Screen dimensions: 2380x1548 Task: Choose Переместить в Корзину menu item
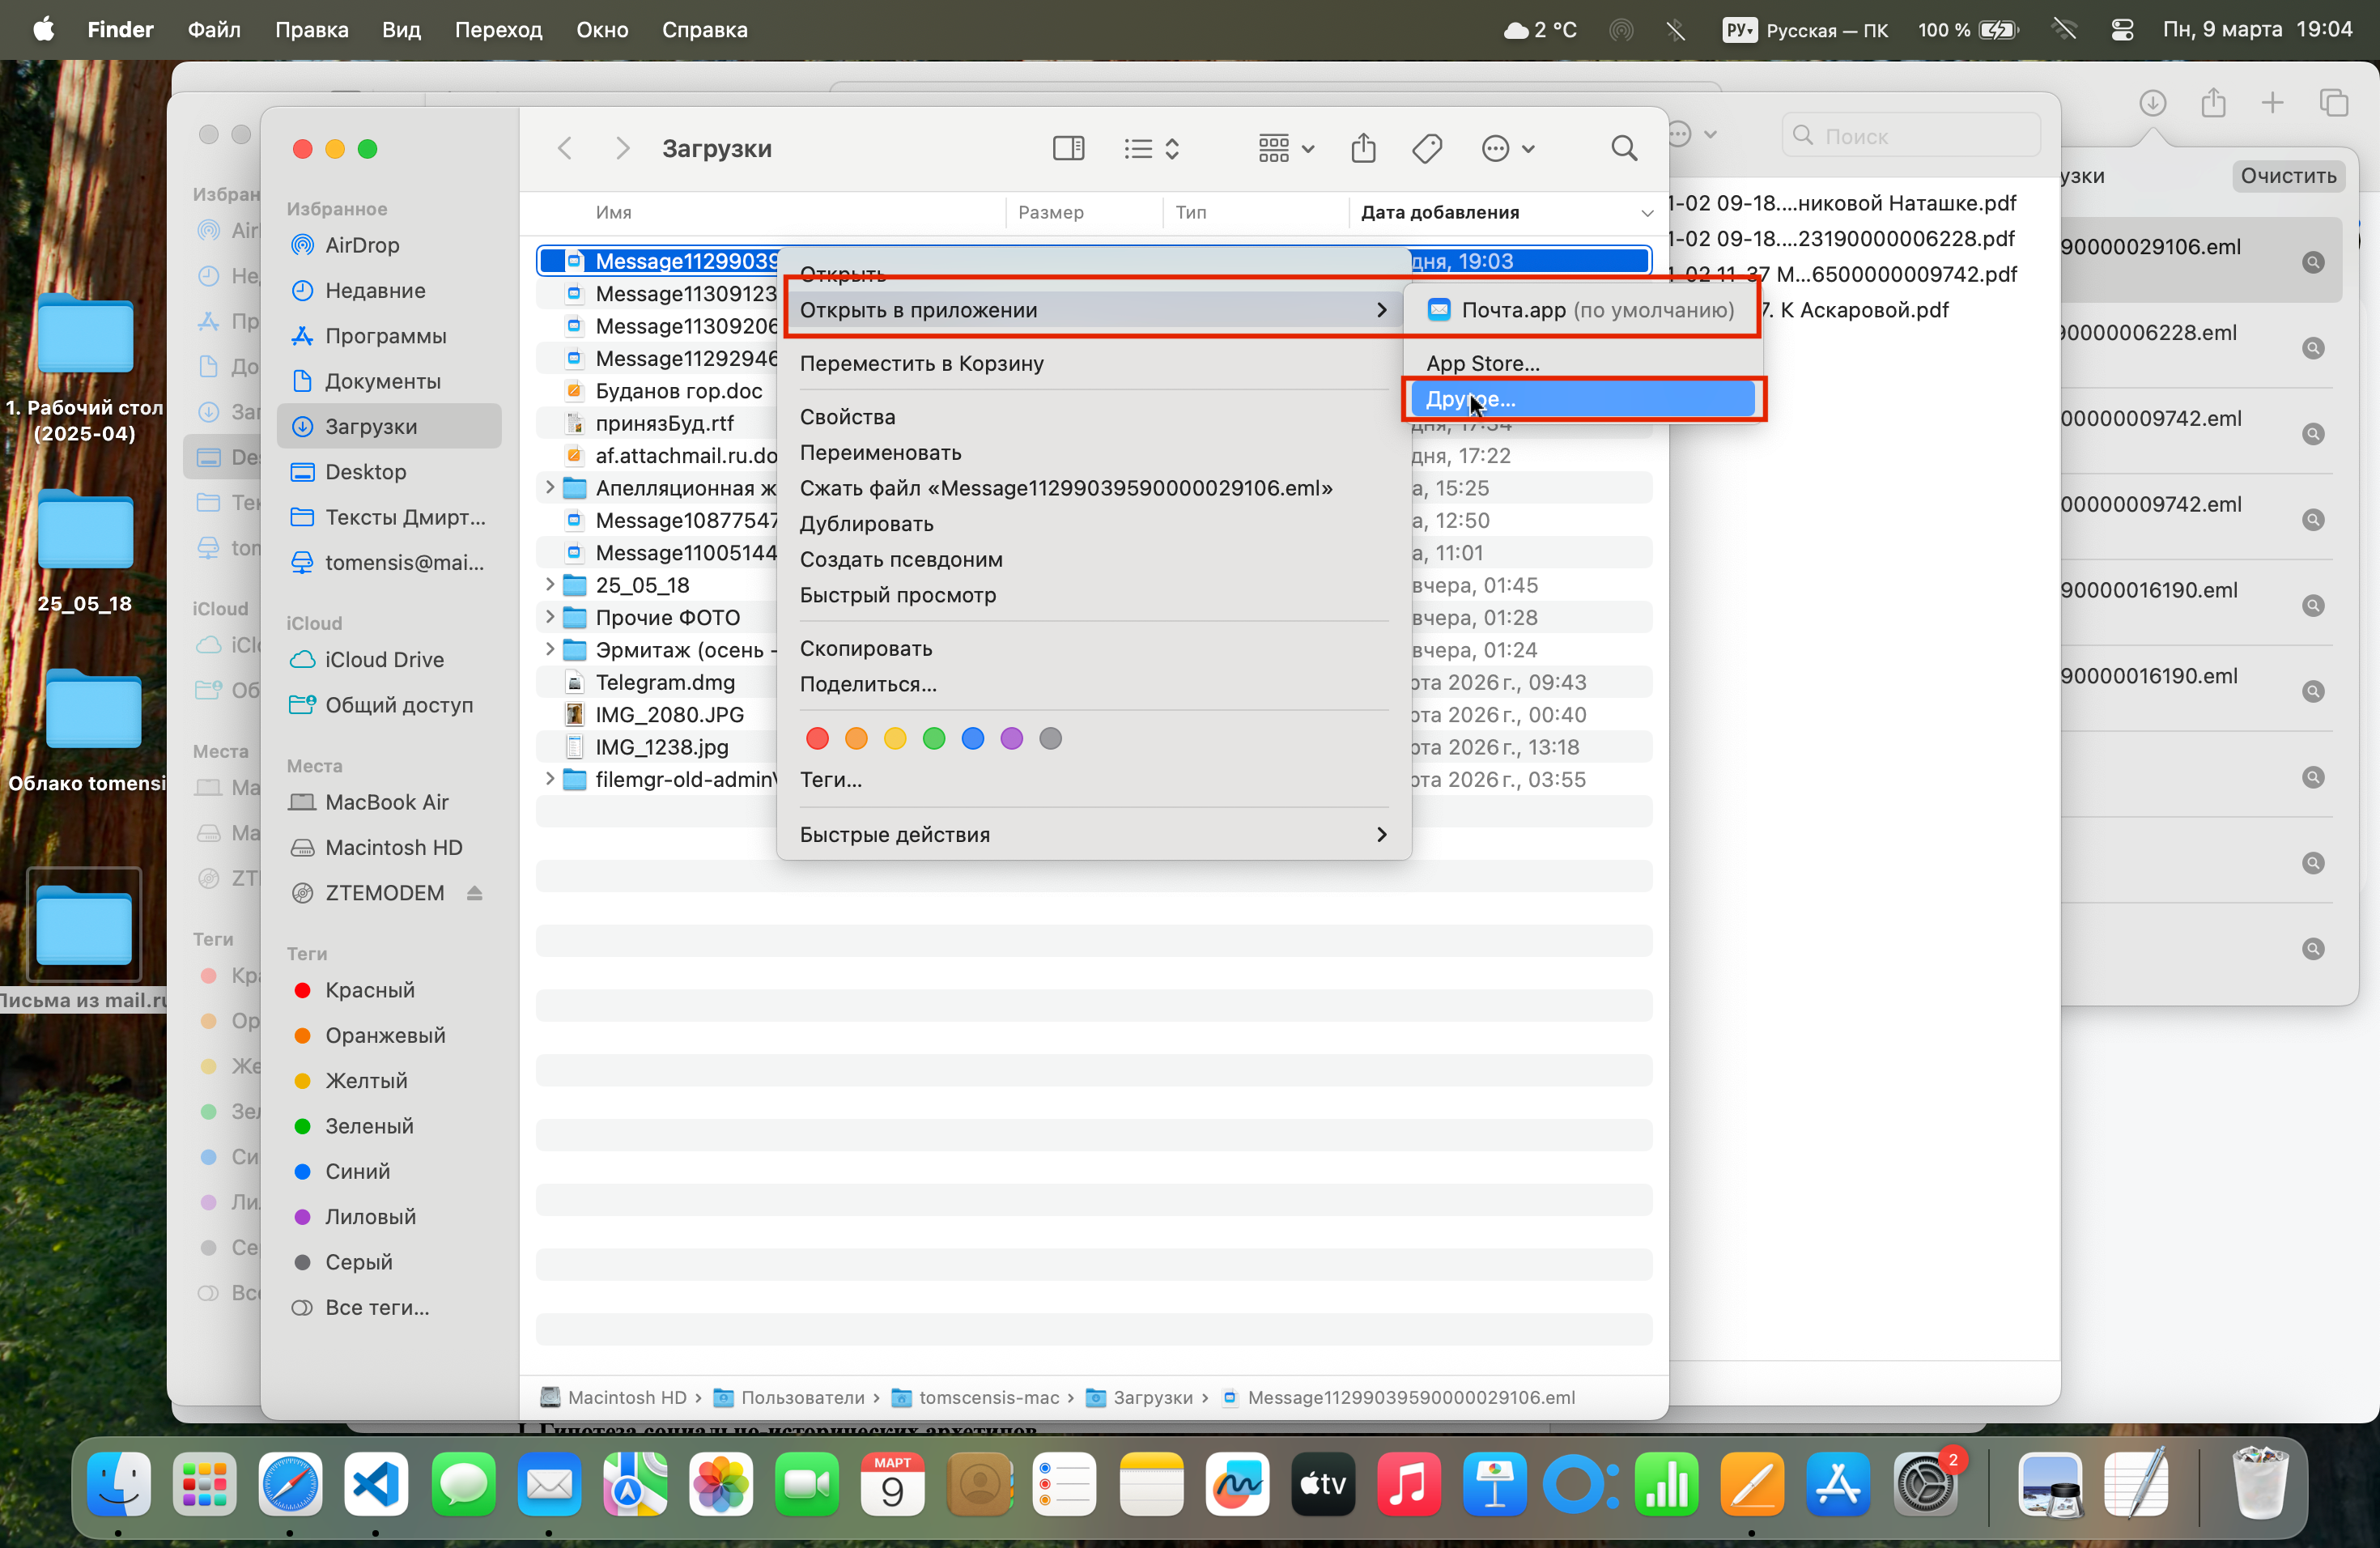(921, 363)
